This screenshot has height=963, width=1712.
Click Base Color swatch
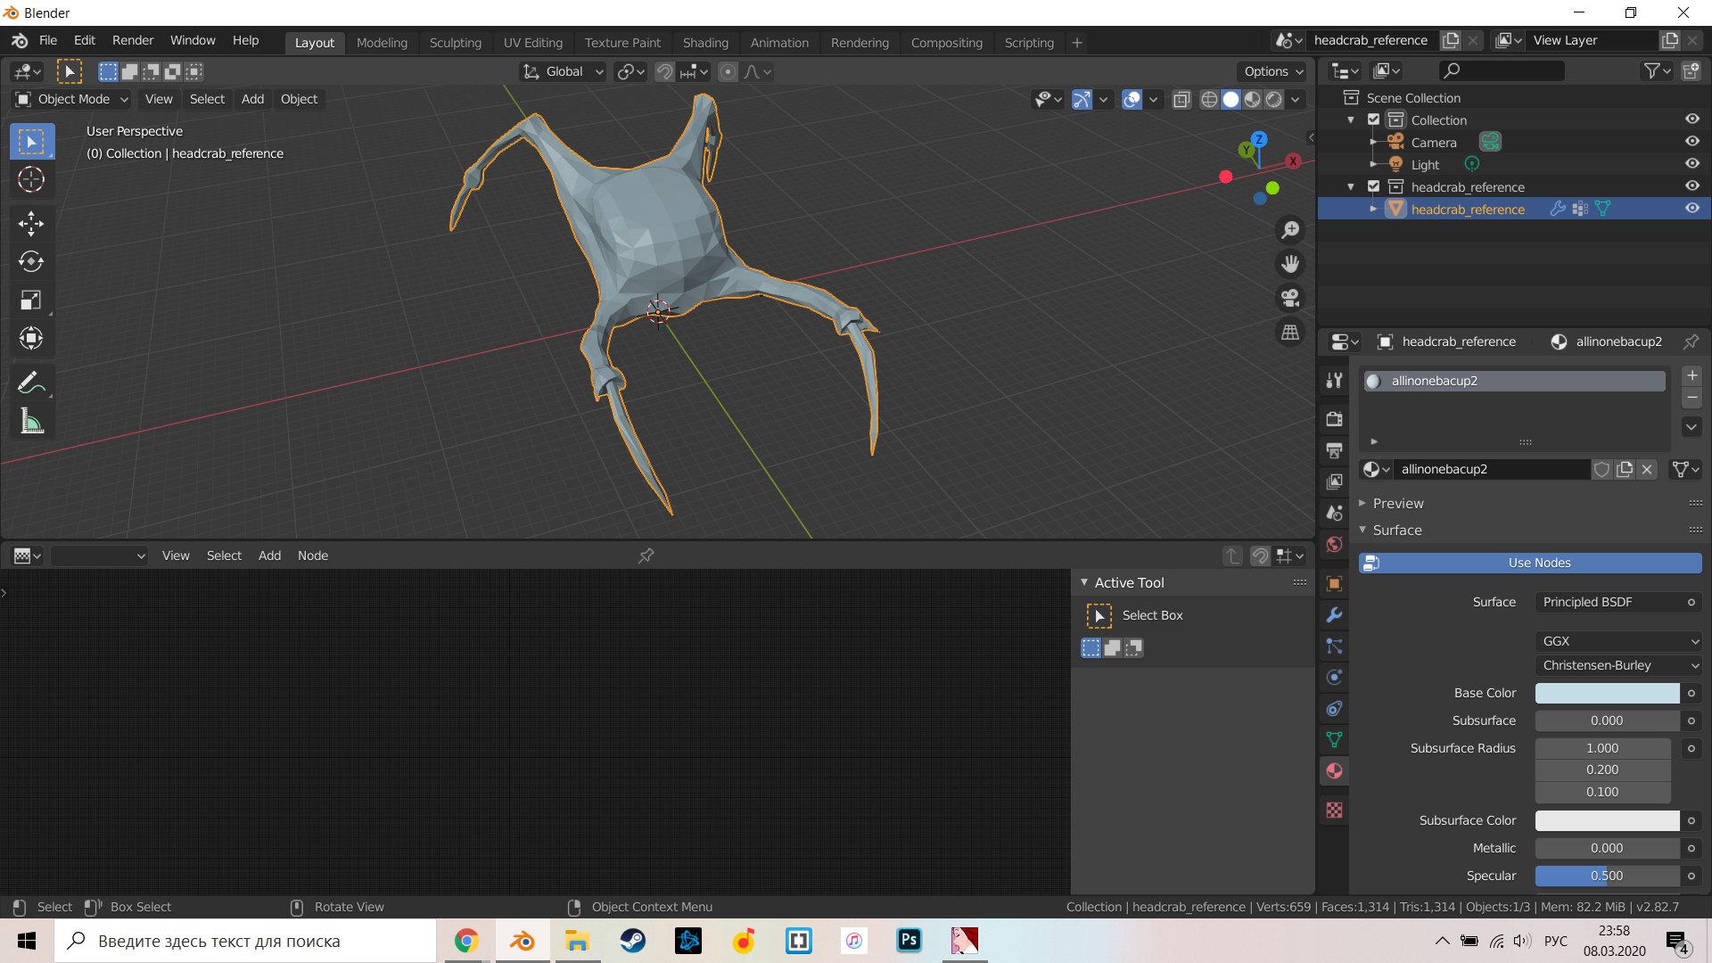[x=1607, y=693]
